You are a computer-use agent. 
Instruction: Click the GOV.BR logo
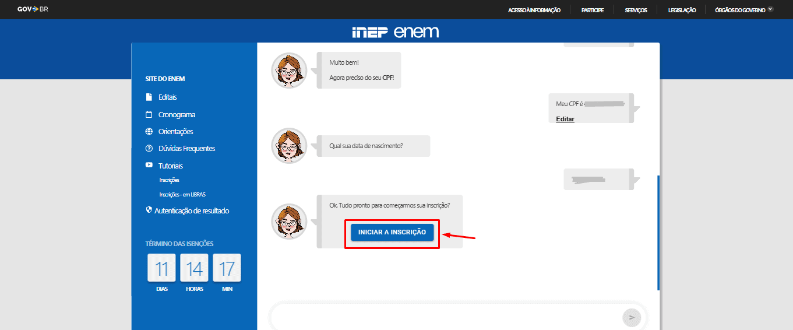coord(33,9)
